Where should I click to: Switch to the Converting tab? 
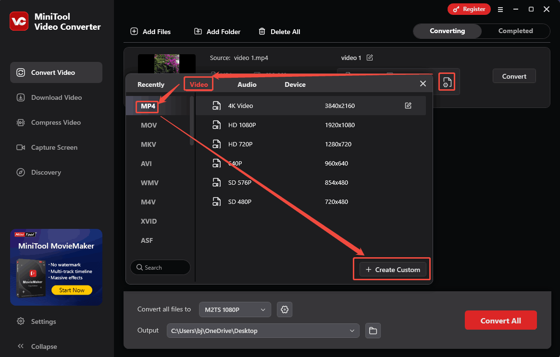coord(448,31)
